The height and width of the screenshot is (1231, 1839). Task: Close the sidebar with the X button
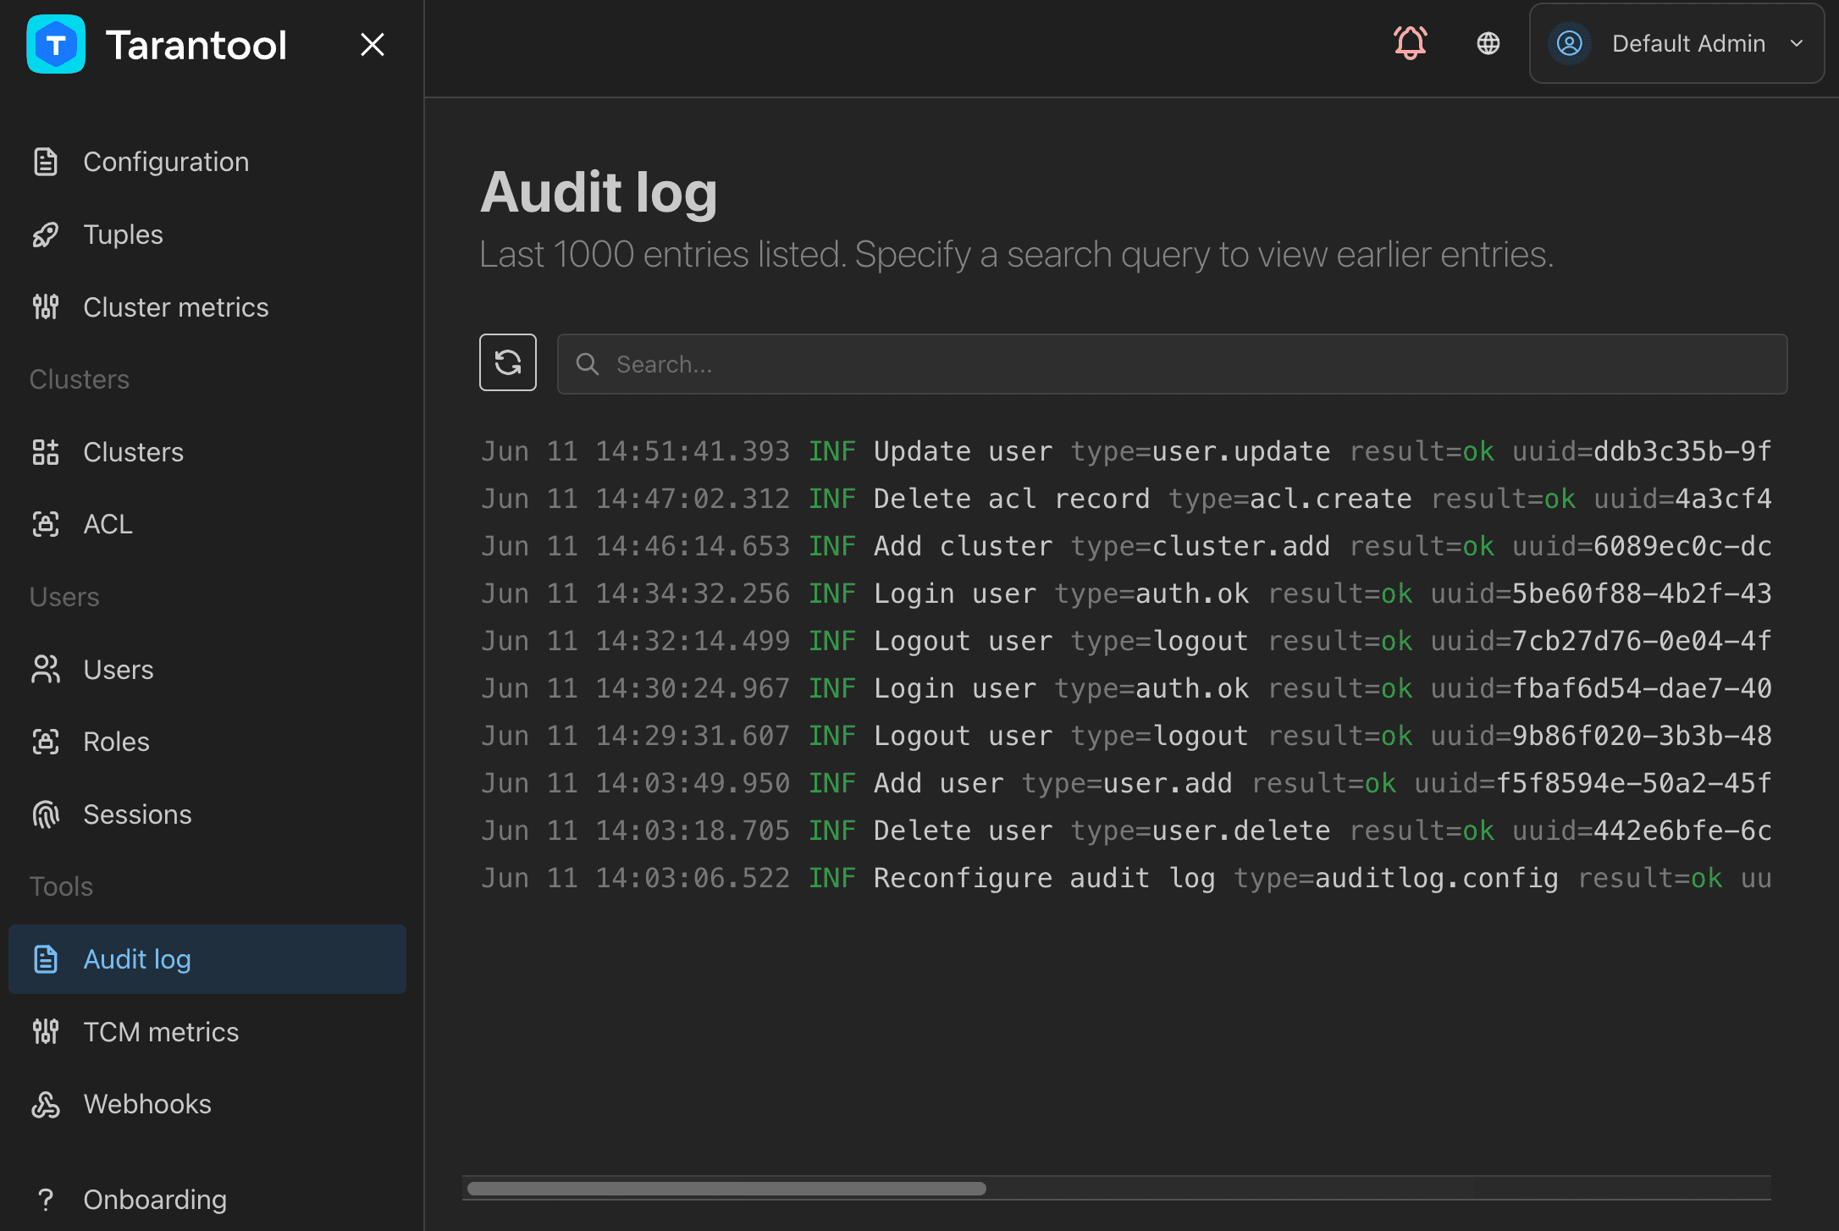coord(373,44)
